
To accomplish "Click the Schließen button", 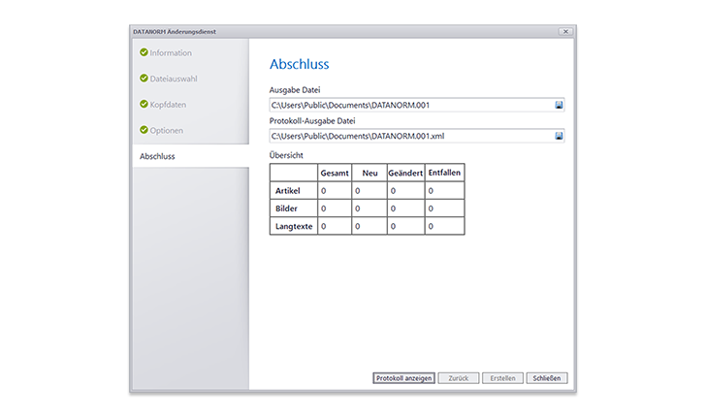I will point(546,378).
